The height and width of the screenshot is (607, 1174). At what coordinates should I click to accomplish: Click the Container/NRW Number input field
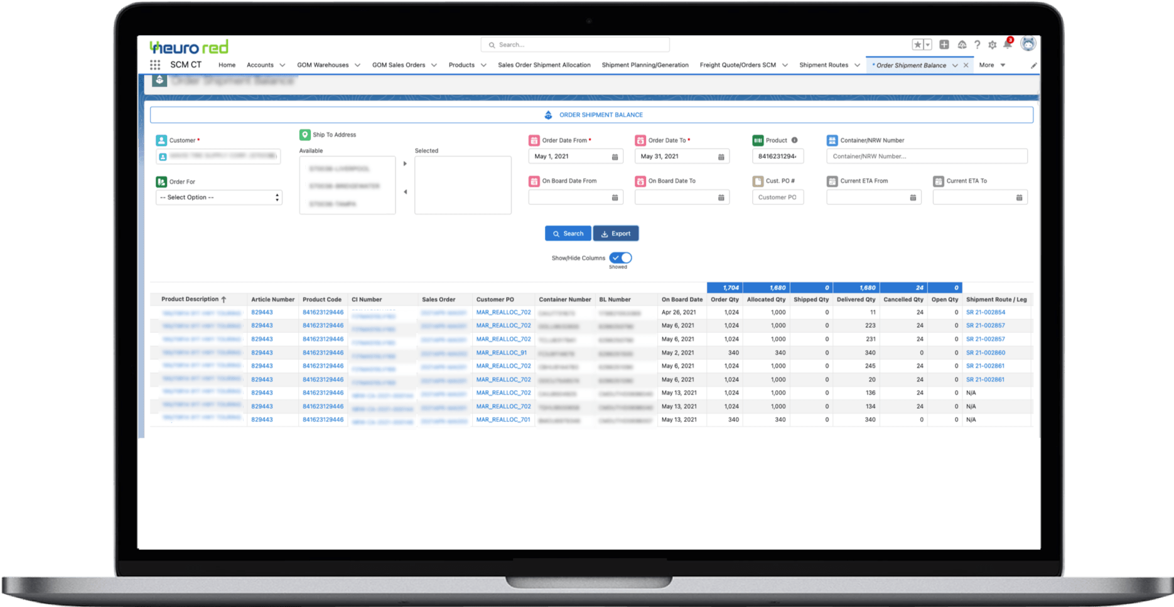point(927,156)
